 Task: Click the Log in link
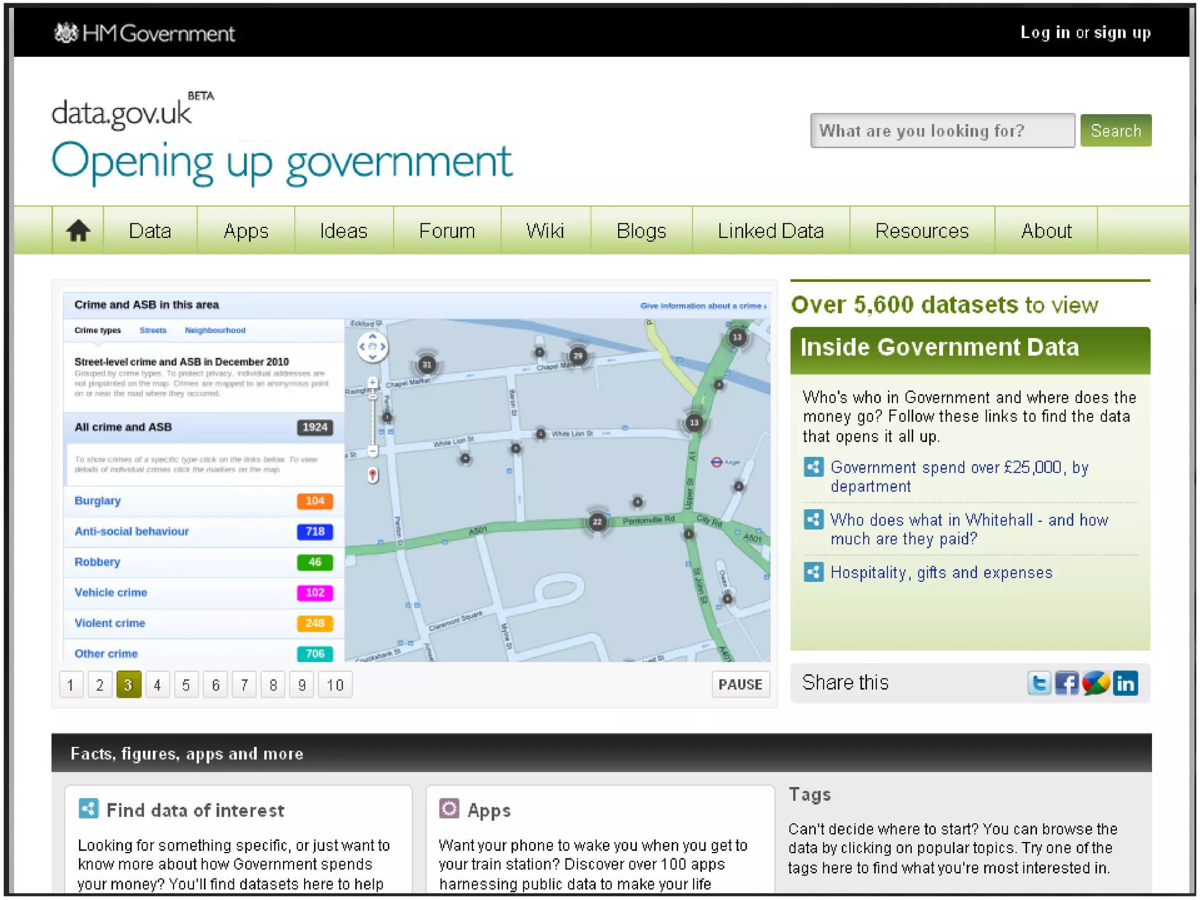coord(1045,32)
